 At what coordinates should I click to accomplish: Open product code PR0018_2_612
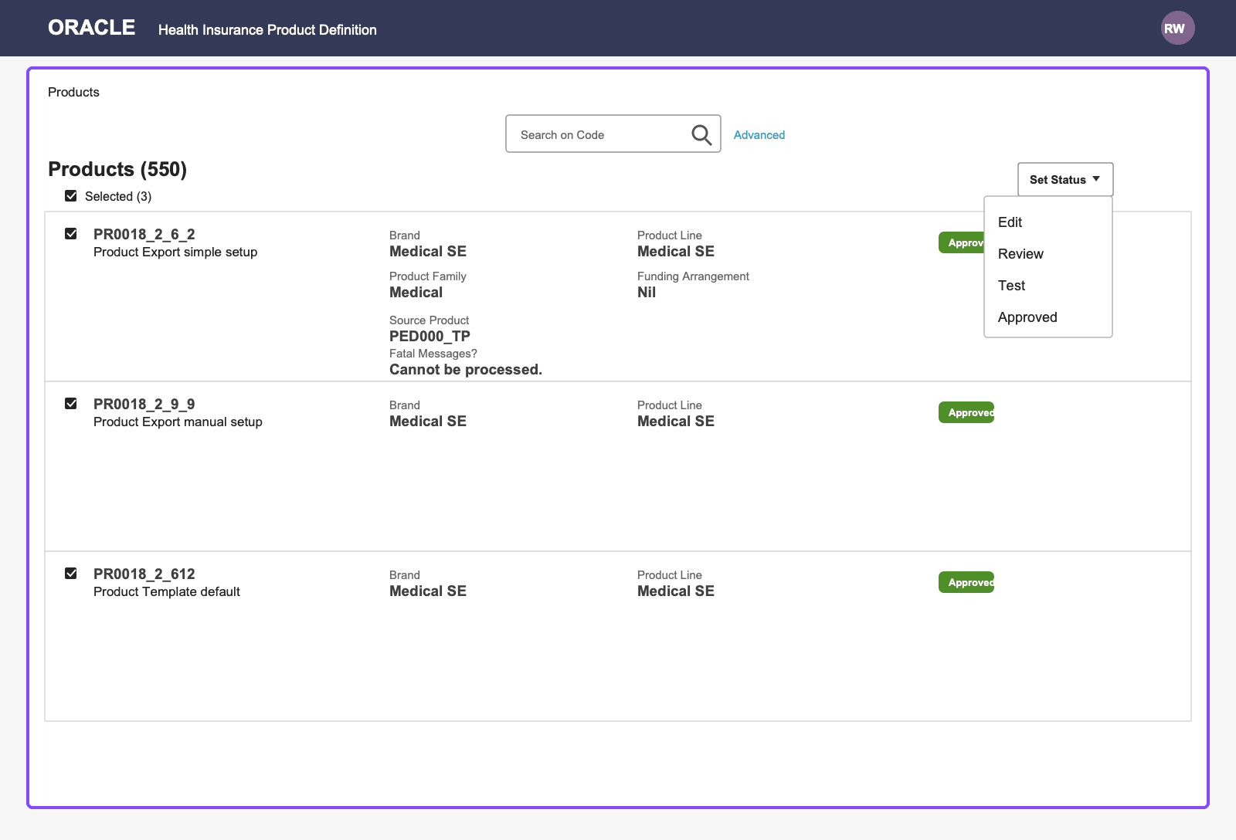144,574
